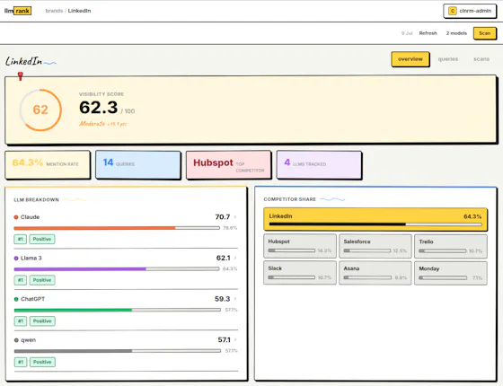Viewport: 503px width, 386px height.
Task: Open the brands breadcrumb link
Action: pyautogui.click(x=54, y=11)
